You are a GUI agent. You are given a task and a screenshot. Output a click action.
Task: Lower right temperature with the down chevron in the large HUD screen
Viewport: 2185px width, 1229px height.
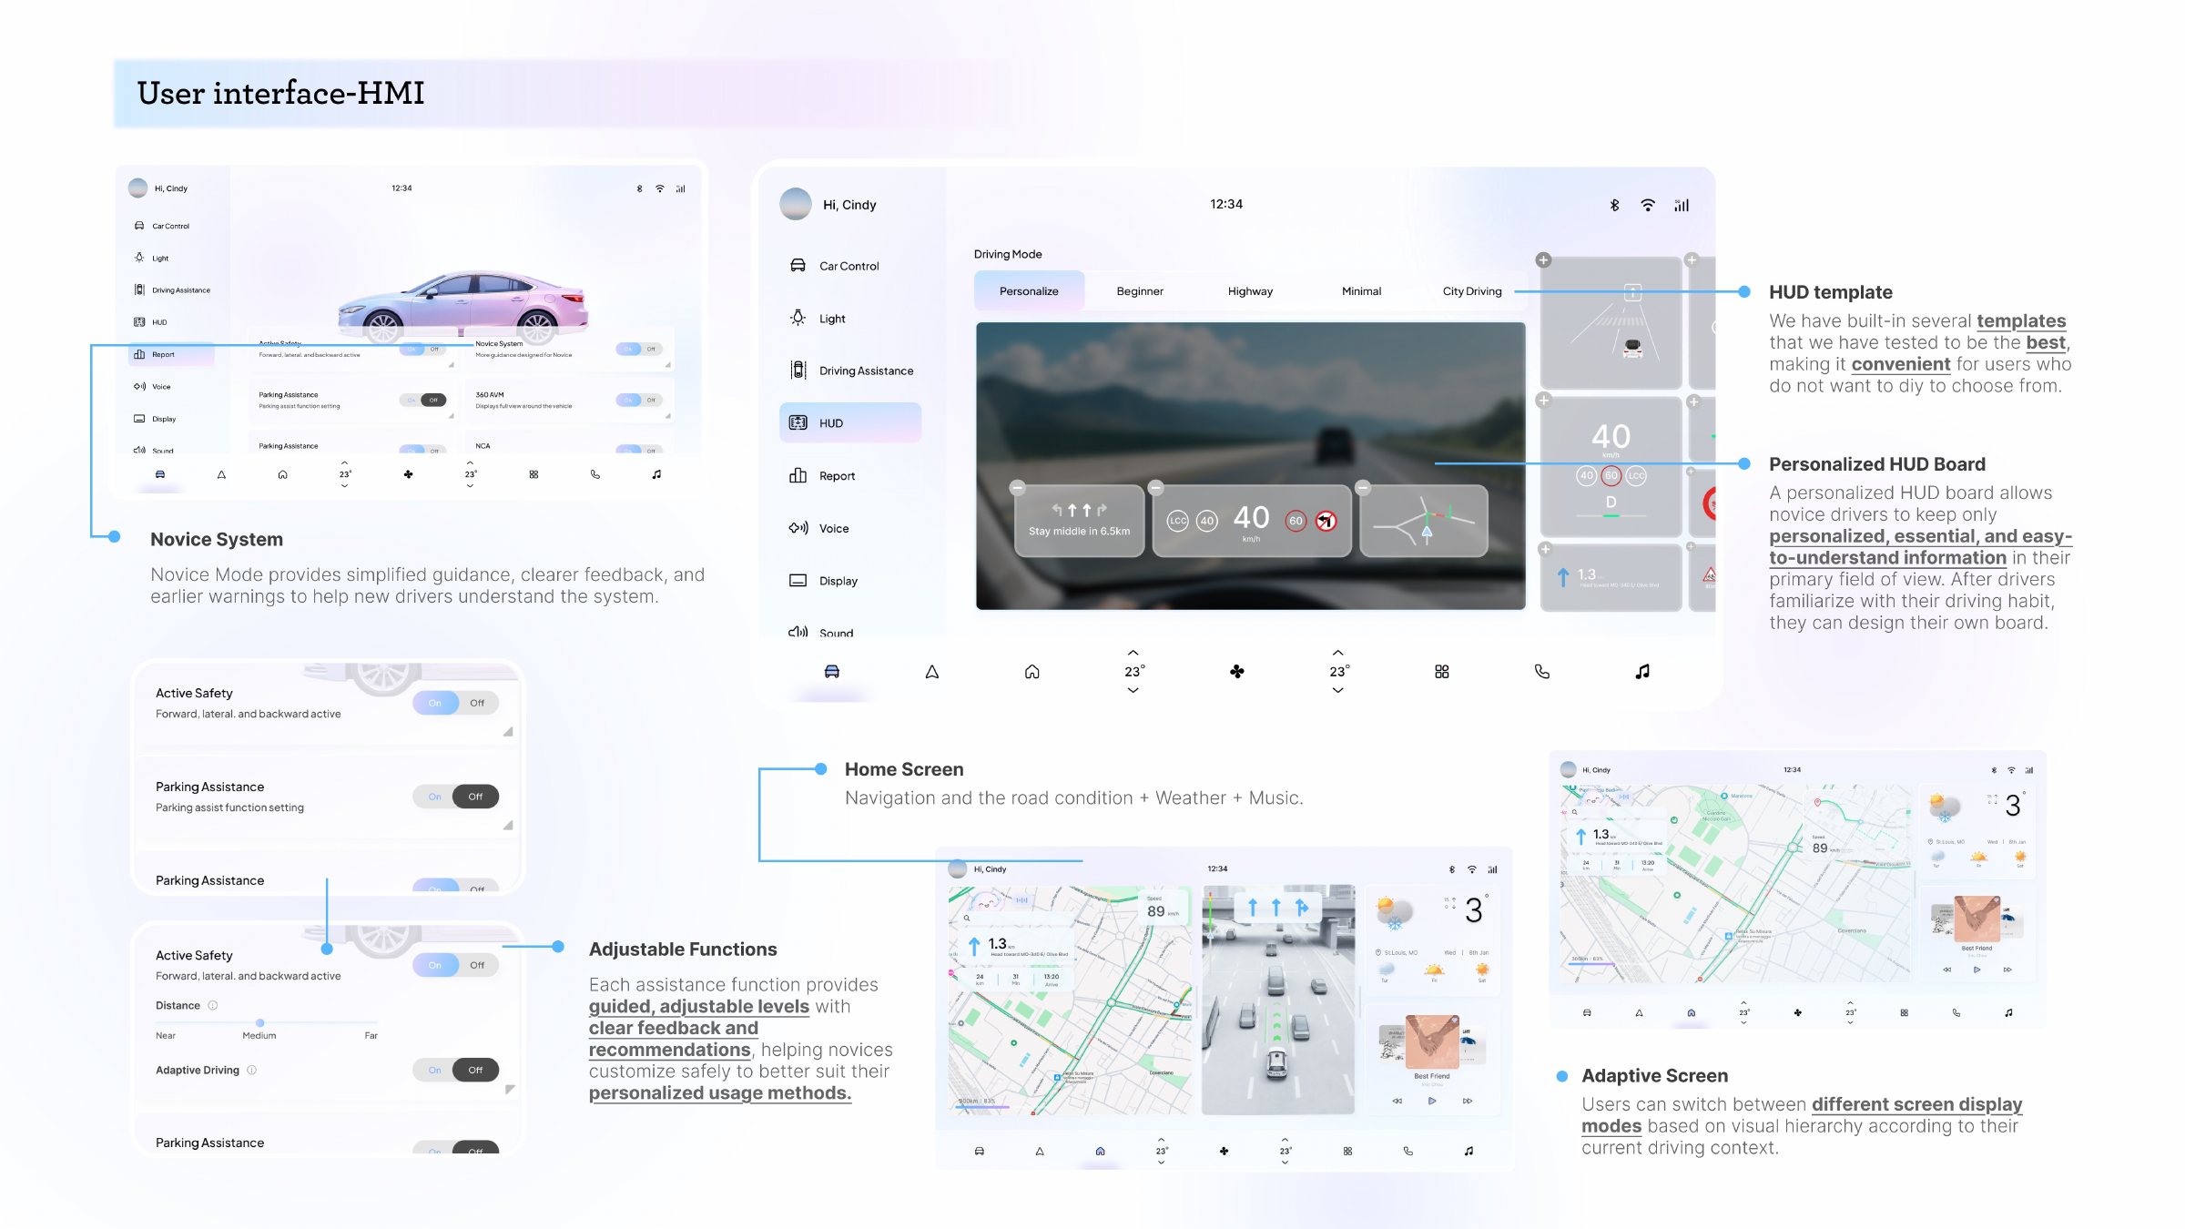pos(1337,690)
